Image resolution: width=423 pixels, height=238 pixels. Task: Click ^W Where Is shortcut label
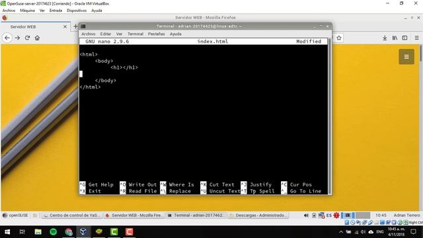tap(177, 184)
